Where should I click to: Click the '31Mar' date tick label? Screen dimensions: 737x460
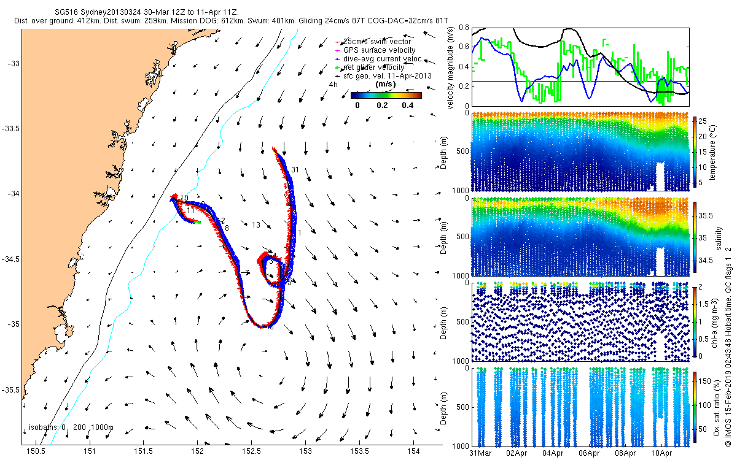click(480, 453)
